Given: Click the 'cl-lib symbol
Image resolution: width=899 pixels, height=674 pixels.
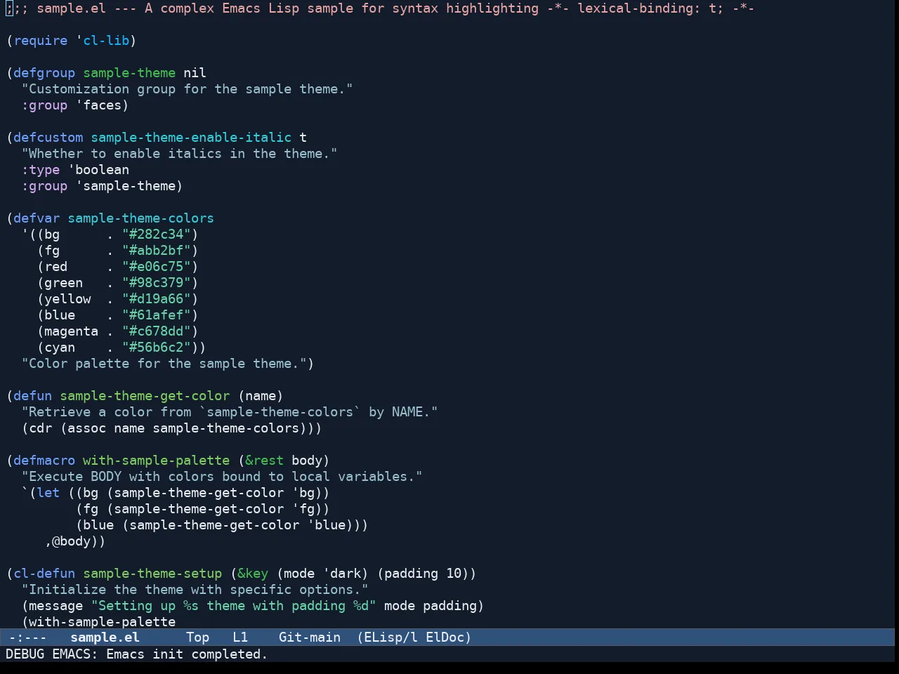Looking at the screenshot, I should tap(103, 41).
